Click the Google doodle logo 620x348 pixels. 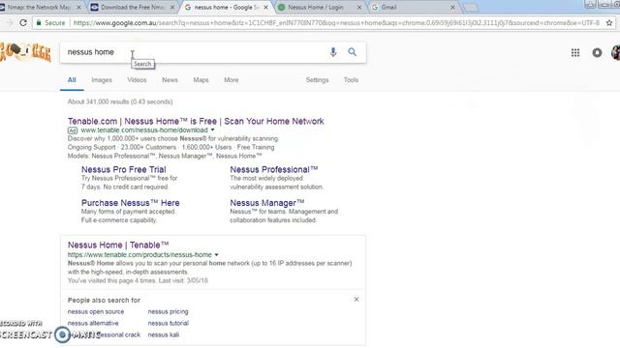pos(25,52)
